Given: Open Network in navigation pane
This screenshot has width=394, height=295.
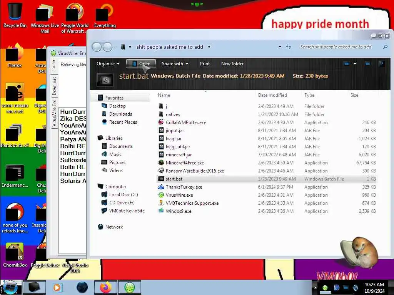Looking at the screenshot, I should click(x=114, y=227).
